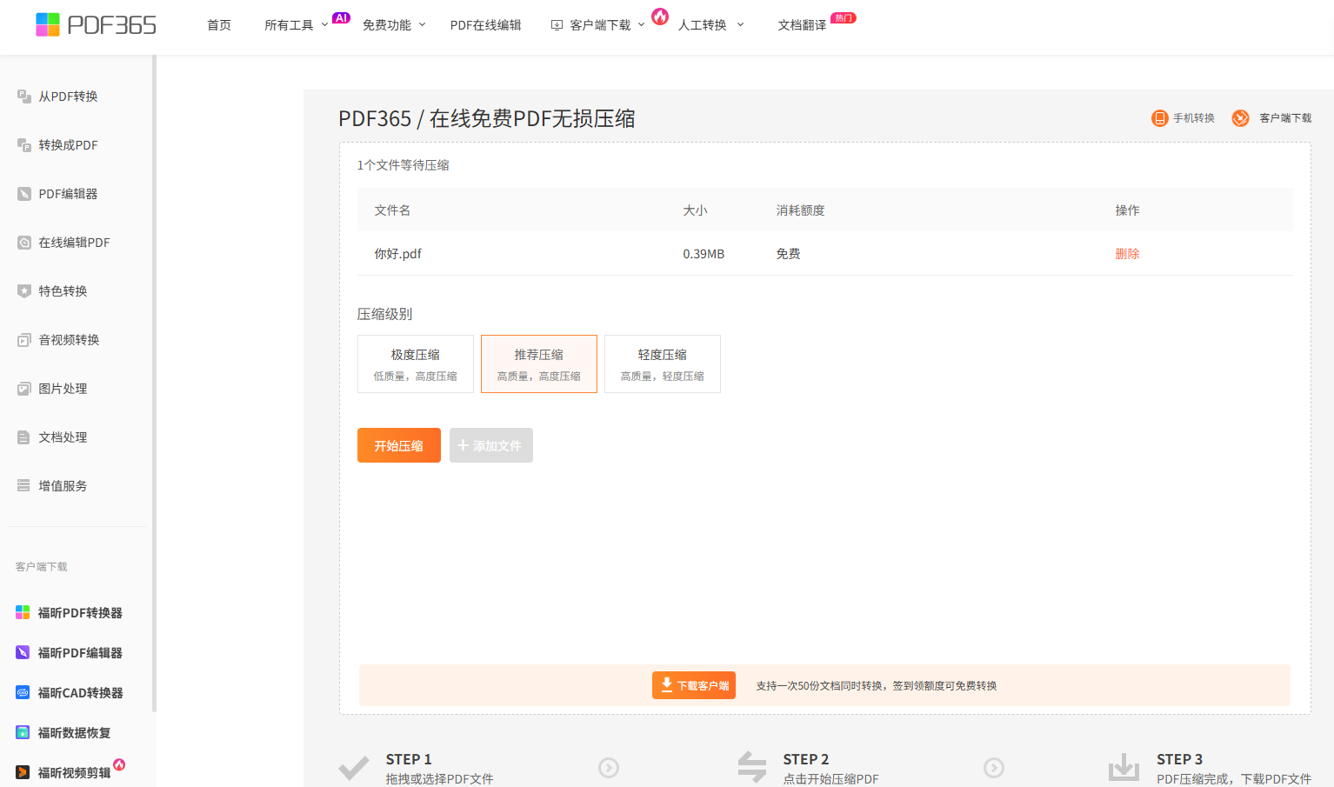Click the 客户端下载 sidebar section label
The width and height of the screenshot is (1334, 787).
pyautogui.click(x=41, y=567)
